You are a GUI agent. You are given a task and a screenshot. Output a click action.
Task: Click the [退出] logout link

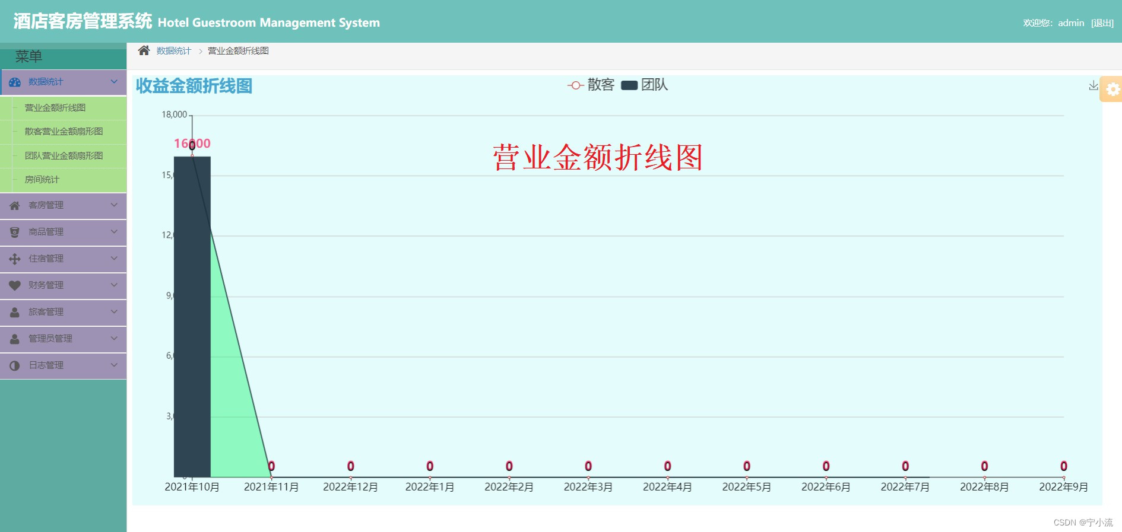pos(1102,23)
